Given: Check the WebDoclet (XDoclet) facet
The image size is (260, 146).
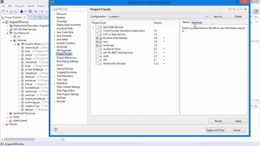Looking at the screenshot, I should [x=97, y=64].
